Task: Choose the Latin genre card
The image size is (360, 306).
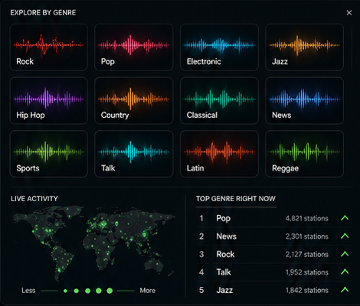Action: (219, 154)
